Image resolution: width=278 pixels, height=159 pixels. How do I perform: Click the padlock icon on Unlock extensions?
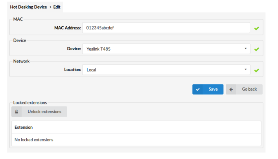tap(17, 111)
